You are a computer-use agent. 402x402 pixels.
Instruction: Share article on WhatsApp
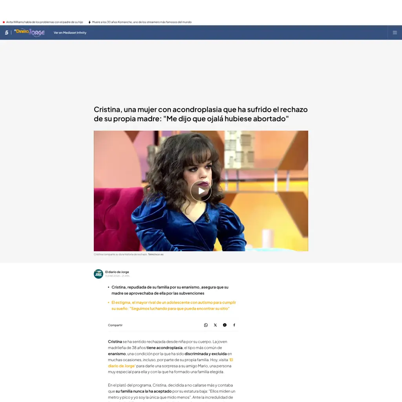click(x=206, y=325)
